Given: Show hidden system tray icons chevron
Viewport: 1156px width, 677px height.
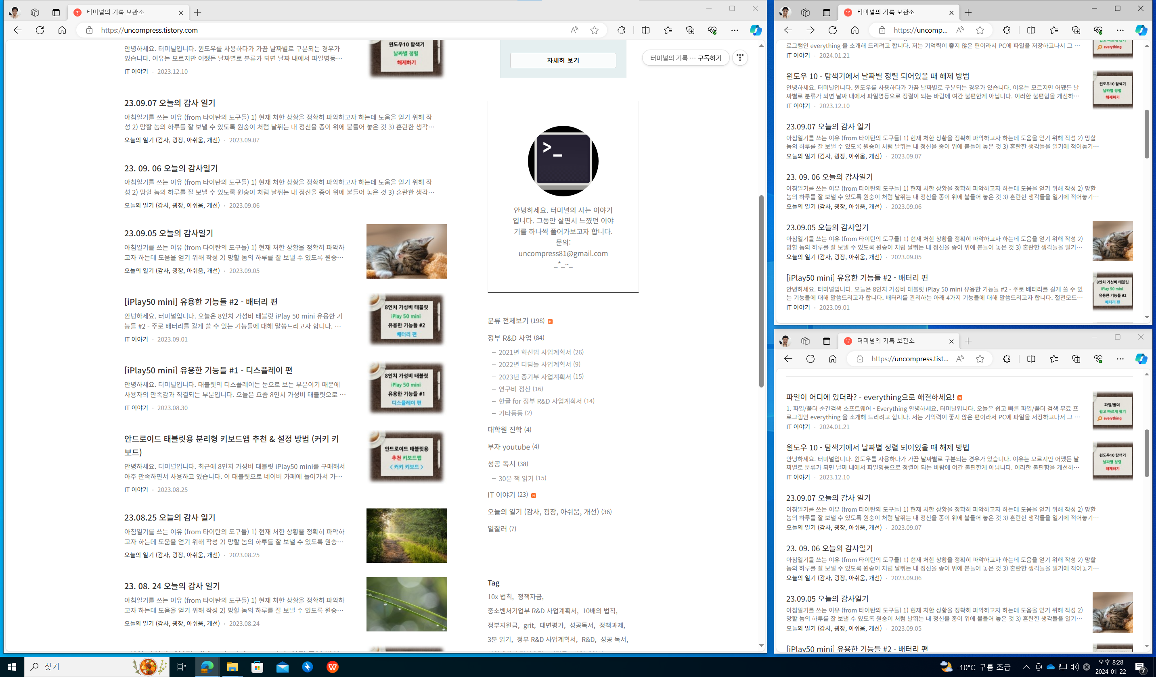Looking at the screenshot, I should click(x=1026, y=667).
